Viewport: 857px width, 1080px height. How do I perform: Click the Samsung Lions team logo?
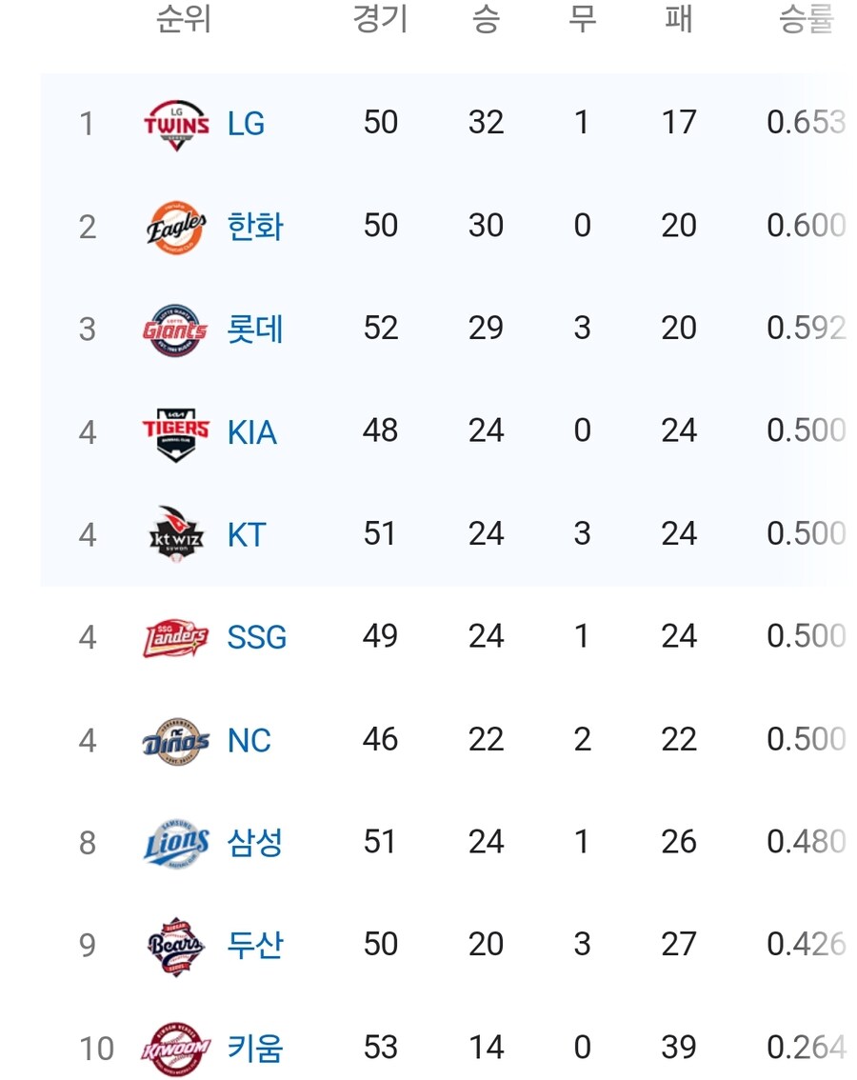[x=176, y=843]
